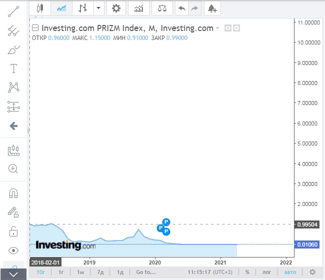Click the topmost P event marker
Screen dimensions: 325x280
pos(166,222)
